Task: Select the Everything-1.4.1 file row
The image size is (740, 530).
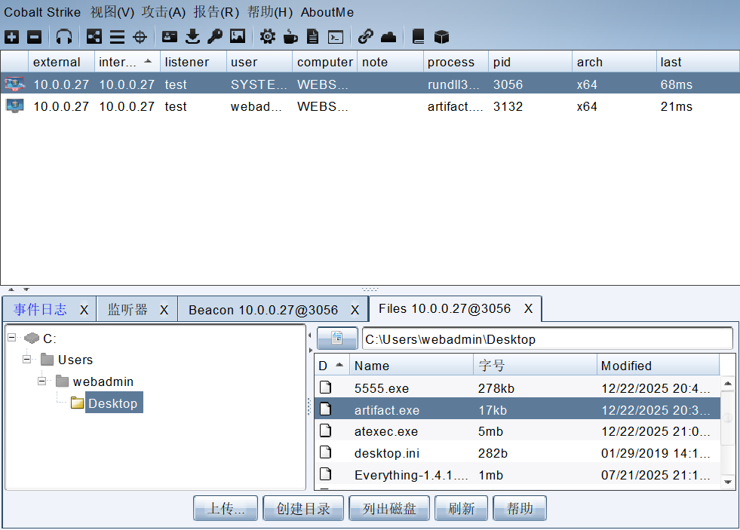Action: click(x=517, y=474)
